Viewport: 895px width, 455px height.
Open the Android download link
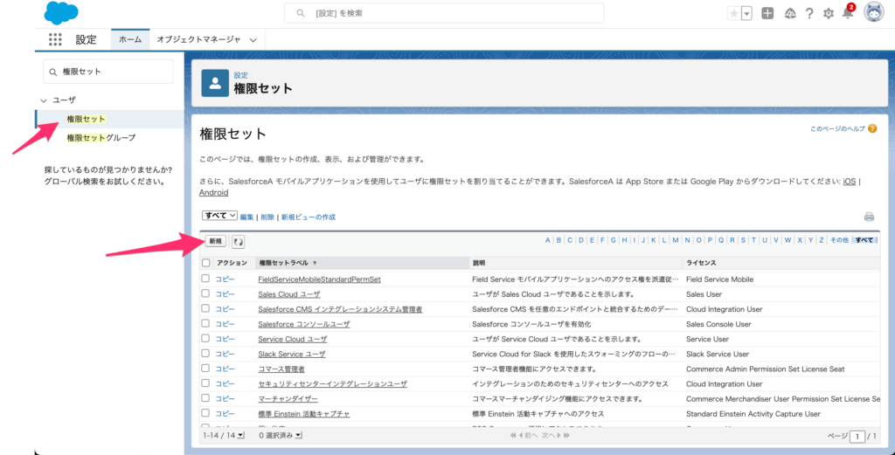(x=214, y=193)
